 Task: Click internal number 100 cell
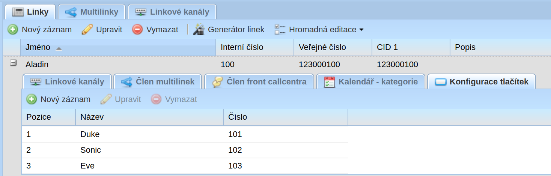(255, 65)
